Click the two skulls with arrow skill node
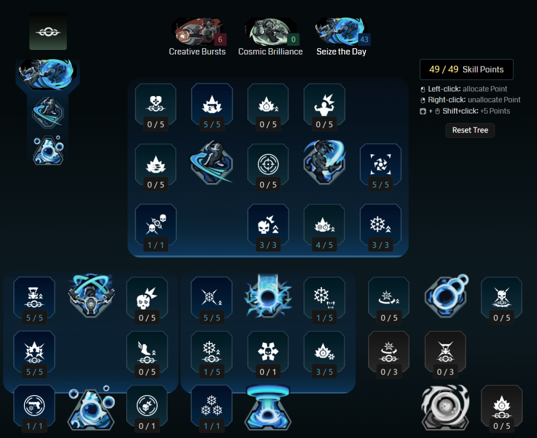Viewport: 537px width, 438px height. pos(156,228)
